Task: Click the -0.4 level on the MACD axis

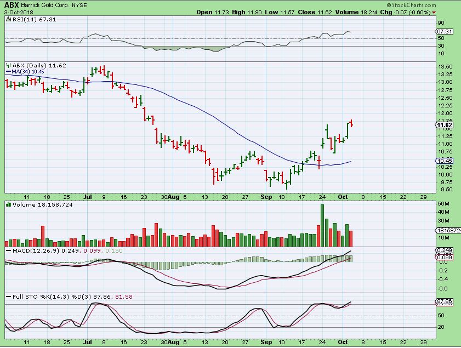Action: 442,279
